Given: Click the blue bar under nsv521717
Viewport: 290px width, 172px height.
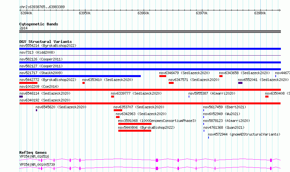Looking at the screenshot, I should 80,76.
